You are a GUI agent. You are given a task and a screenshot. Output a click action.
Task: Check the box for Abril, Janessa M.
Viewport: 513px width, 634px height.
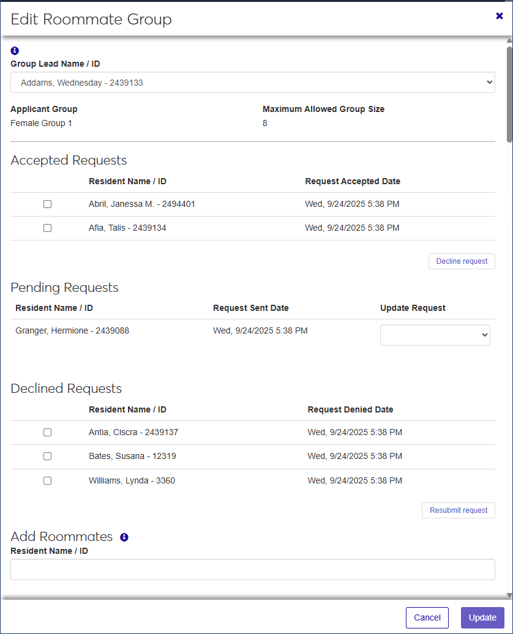coord(47,204)
